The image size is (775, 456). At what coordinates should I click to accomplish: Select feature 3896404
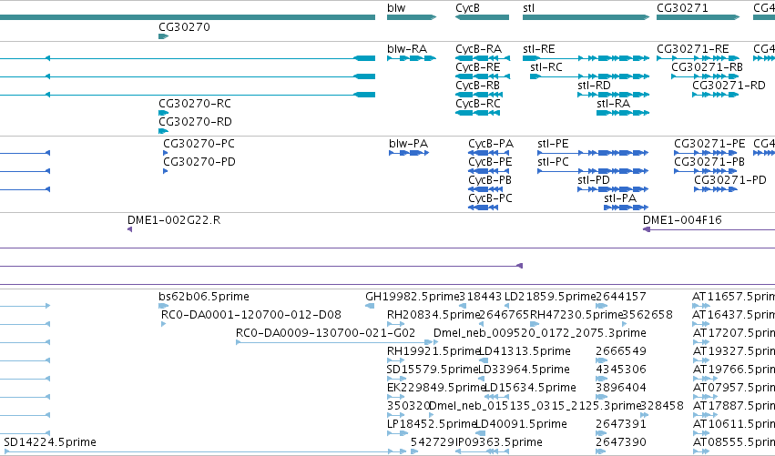coord(621,388)
